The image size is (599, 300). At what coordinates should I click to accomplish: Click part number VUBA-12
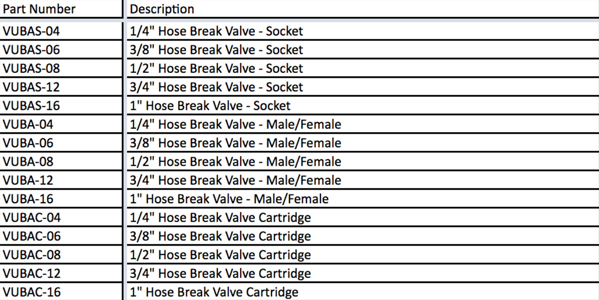point(28,180)
